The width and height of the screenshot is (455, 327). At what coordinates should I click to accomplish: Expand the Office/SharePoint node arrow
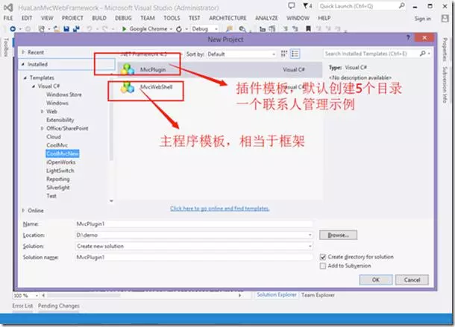[x=42, y=128]
